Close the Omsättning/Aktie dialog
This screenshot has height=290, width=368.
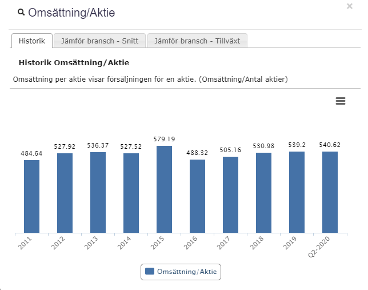click(x=350, y=6)
